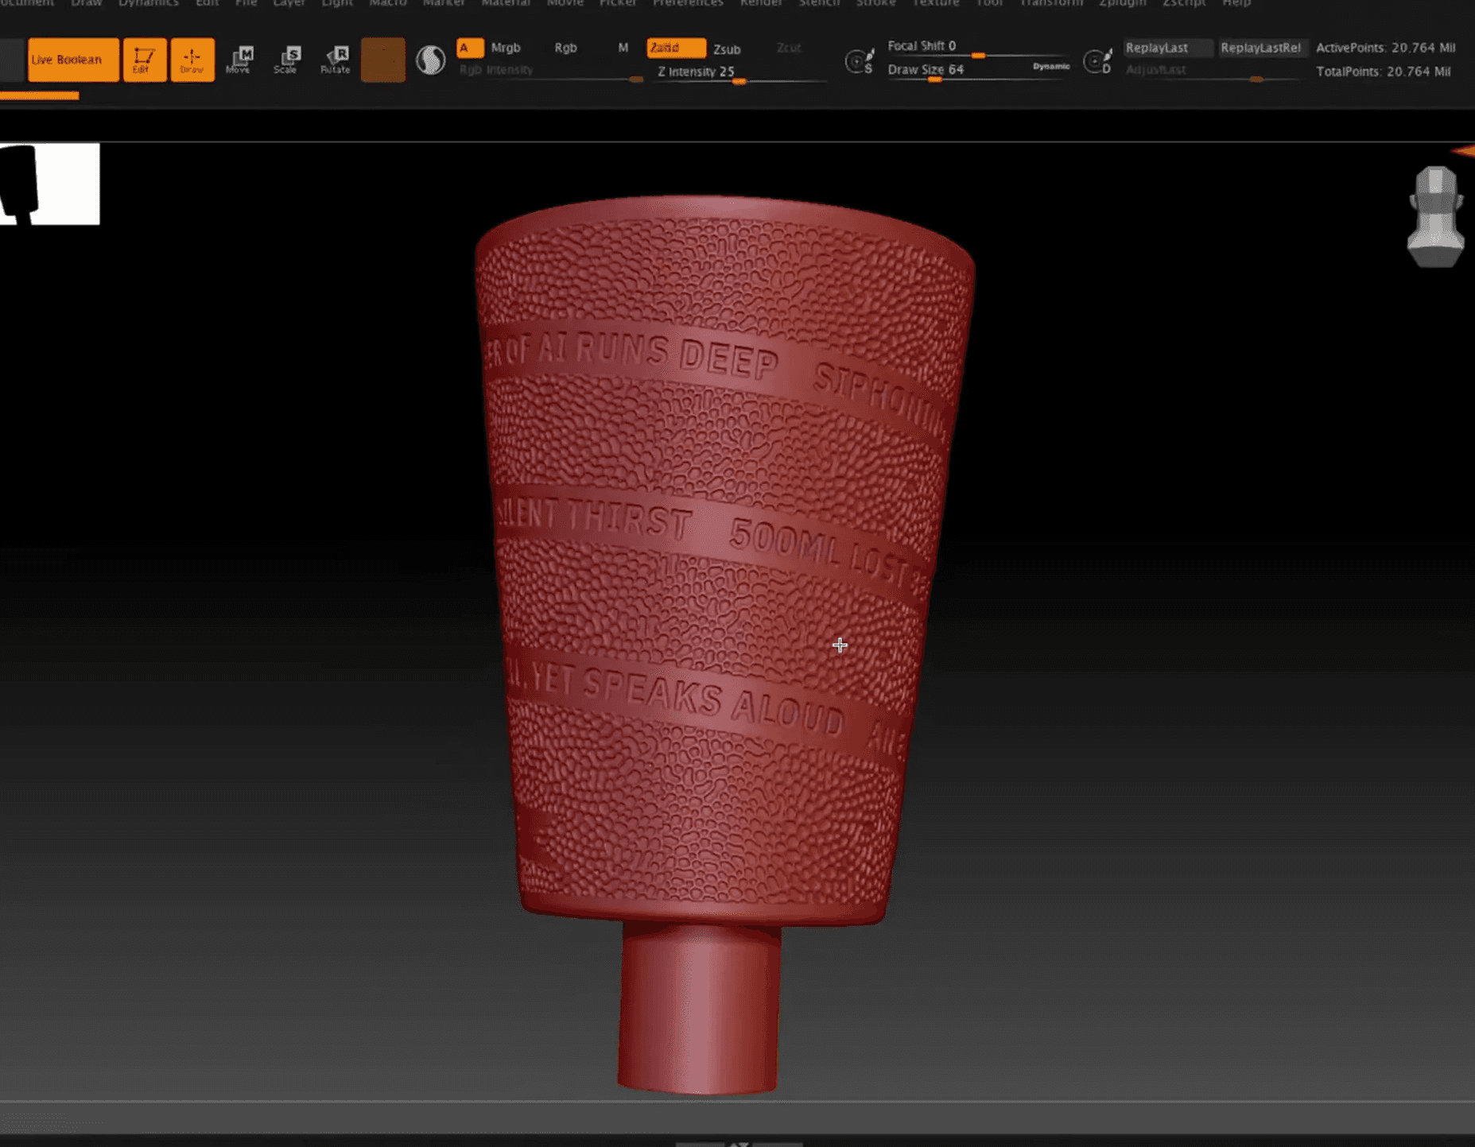This screenshot has width=1475, height=1147.
Task: Select the Scale tool icon
Action: [x=287, y=60]
